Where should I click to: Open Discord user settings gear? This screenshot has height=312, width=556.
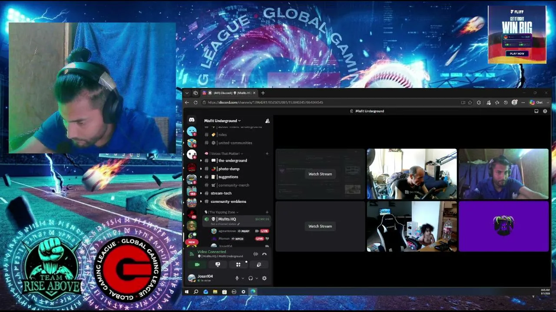pos(264,278)
